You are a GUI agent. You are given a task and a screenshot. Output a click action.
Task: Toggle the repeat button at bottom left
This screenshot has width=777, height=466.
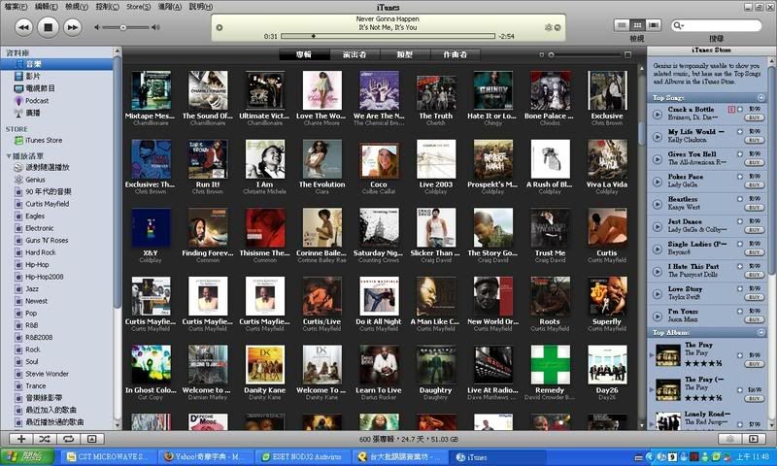(68, 440)
